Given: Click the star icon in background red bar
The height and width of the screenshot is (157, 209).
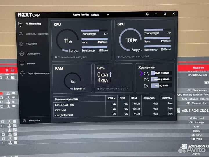Looking at the screenshot, I should pyautogui.click(x=7, y=70).
